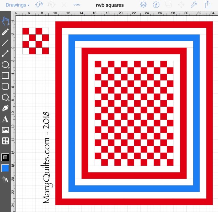Tap the share export button

click(207, 5)
